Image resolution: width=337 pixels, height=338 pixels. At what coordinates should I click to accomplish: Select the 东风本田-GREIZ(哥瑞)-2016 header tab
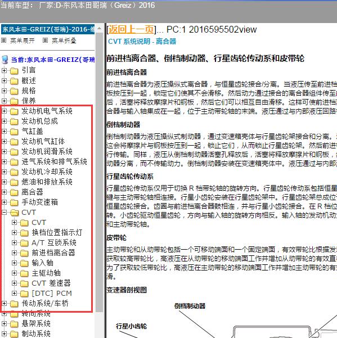pyautogui.click(x=48, y=29)
